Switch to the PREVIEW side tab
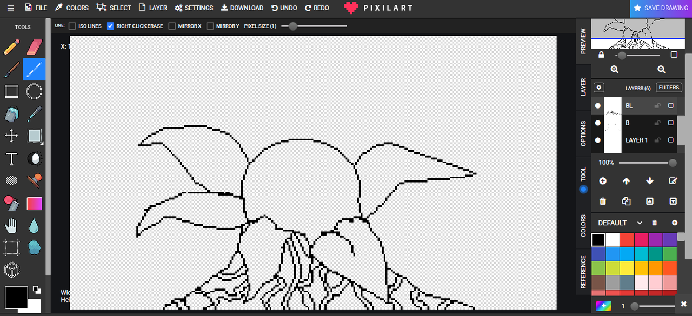Image resolution: width=692 pixels, height=316 pixels. click(x=583, y=41)
